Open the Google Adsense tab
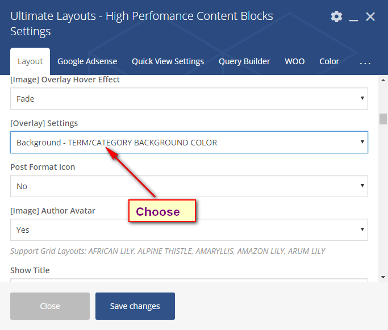The height and width of the screenshot is (330, 388). 87,61
